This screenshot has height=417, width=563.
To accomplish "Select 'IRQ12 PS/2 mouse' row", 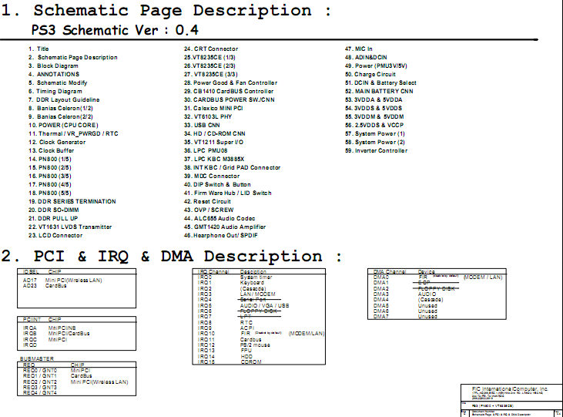I will pos(234,345).
